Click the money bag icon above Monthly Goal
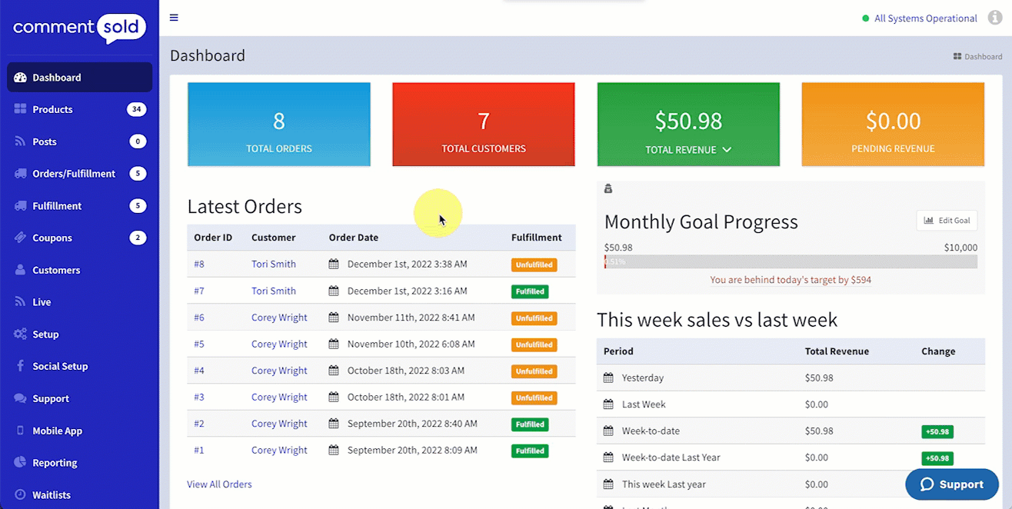The image size is (1012, 509). pyautogui.click(x=608, y=188)
